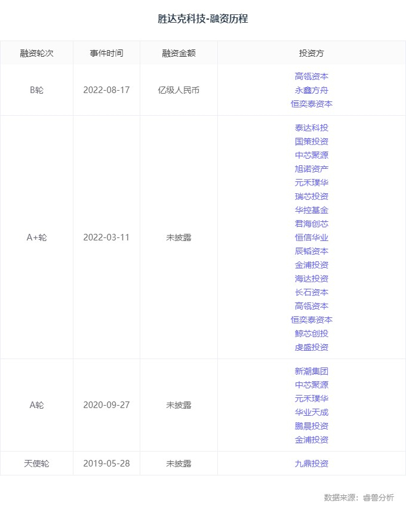This screenshot has height=519, width=406.
Task: Open the 旭诺资产 investor link
Action: (311, 169)
